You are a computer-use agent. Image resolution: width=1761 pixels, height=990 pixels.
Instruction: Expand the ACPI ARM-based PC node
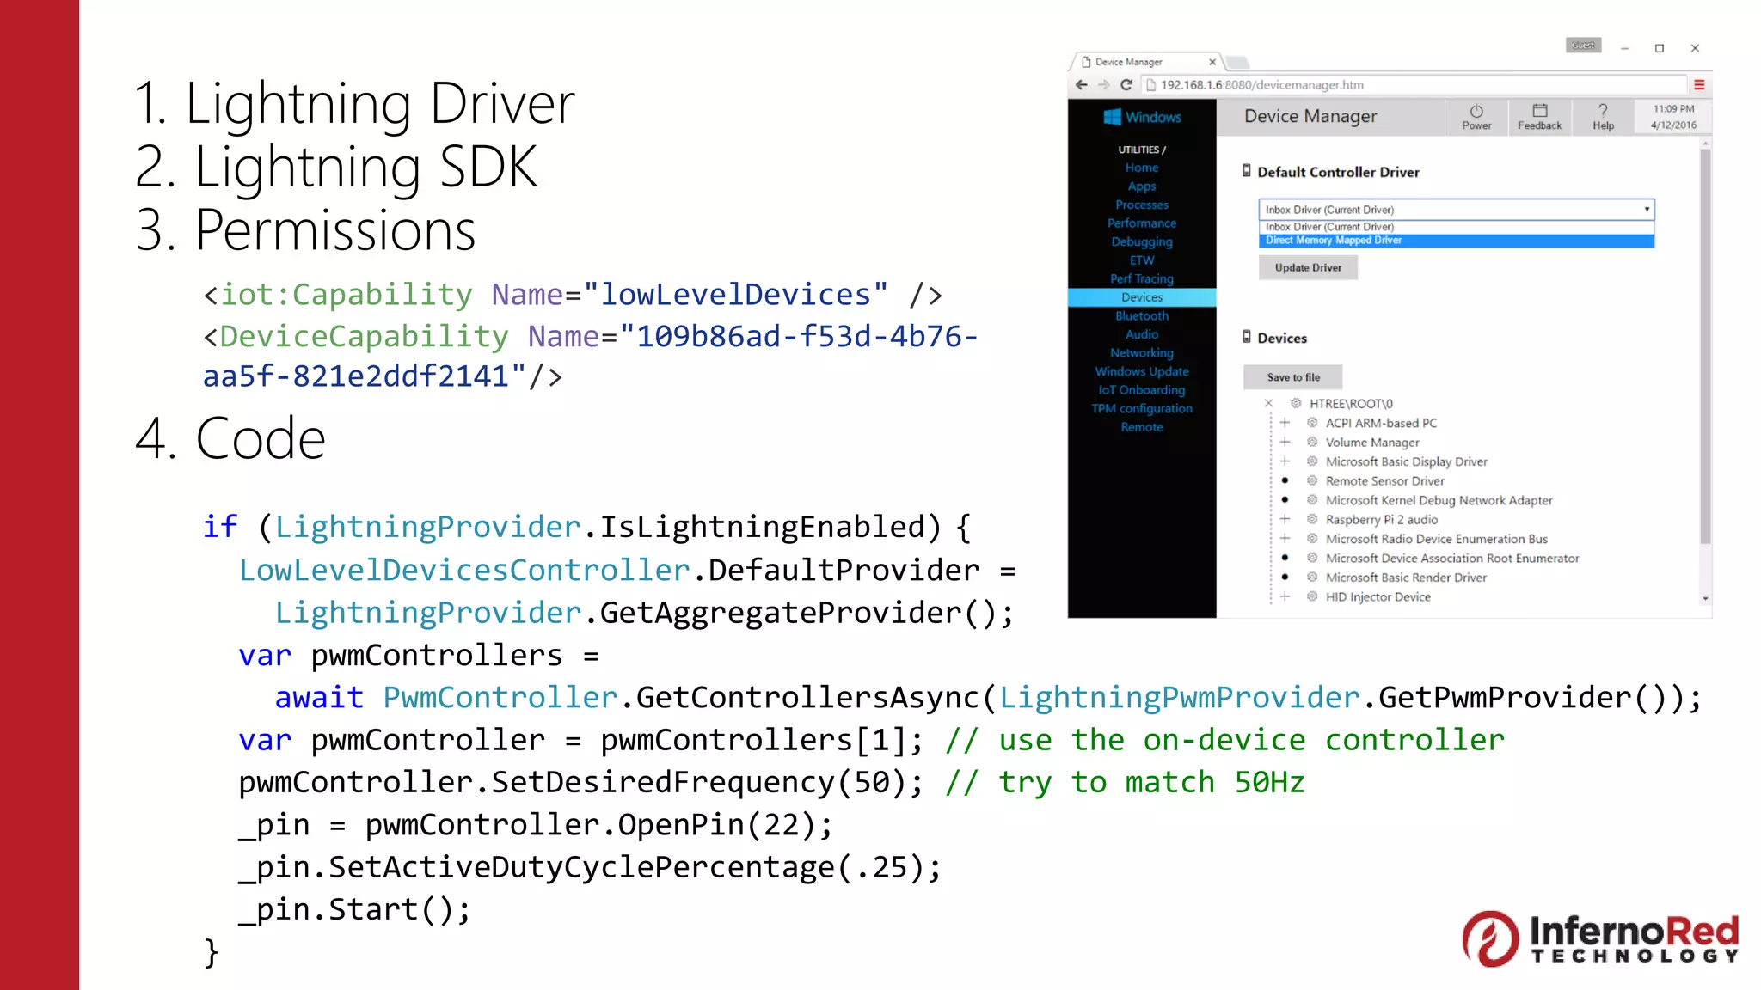[1285, 423]
